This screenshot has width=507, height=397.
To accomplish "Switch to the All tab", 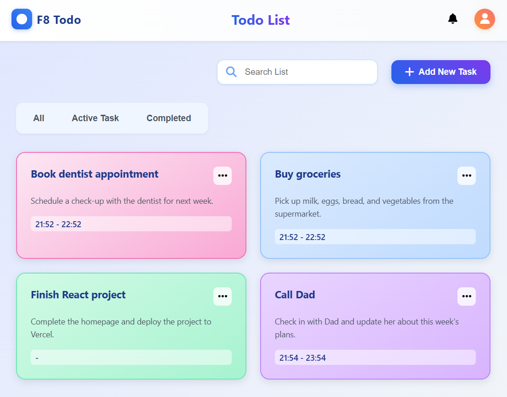I will [39, 118].
